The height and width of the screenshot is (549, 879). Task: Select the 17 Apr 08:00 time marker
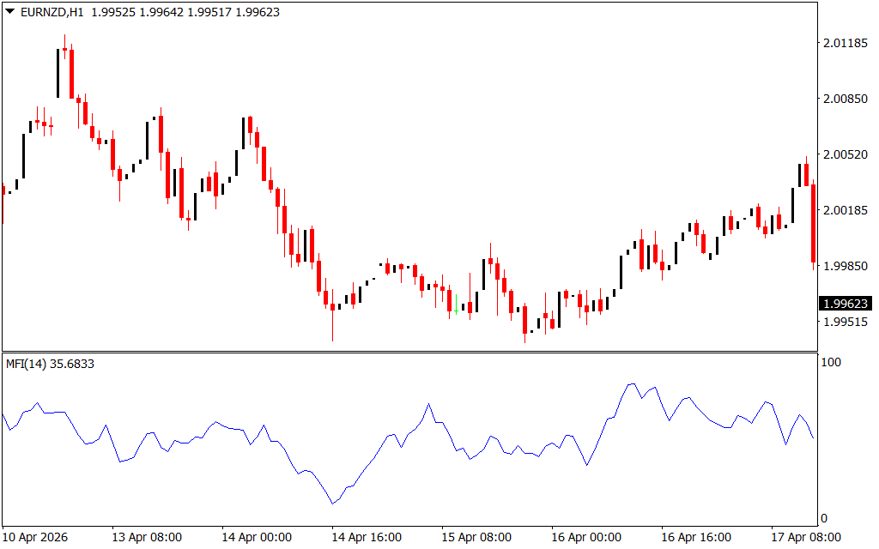pos(806,537)
